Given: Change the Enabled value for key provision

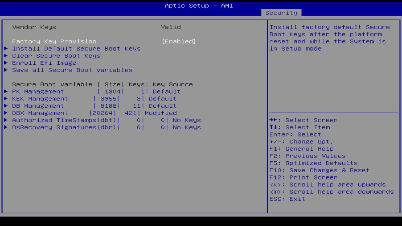Looking at the screenshot, I should tap(179, 41).
